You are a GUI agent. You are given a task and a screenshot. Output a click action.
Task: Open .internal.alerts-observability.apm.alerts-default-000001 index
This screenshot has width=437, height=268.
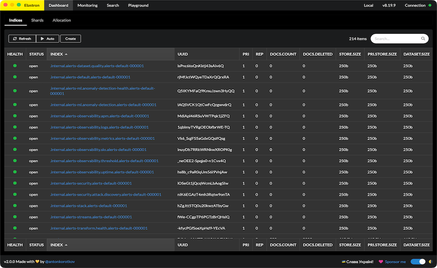coord(99,116)
